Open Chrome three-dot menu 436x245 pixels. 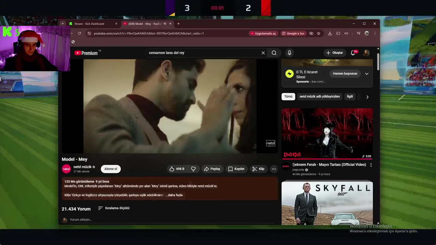coord(375,33)
